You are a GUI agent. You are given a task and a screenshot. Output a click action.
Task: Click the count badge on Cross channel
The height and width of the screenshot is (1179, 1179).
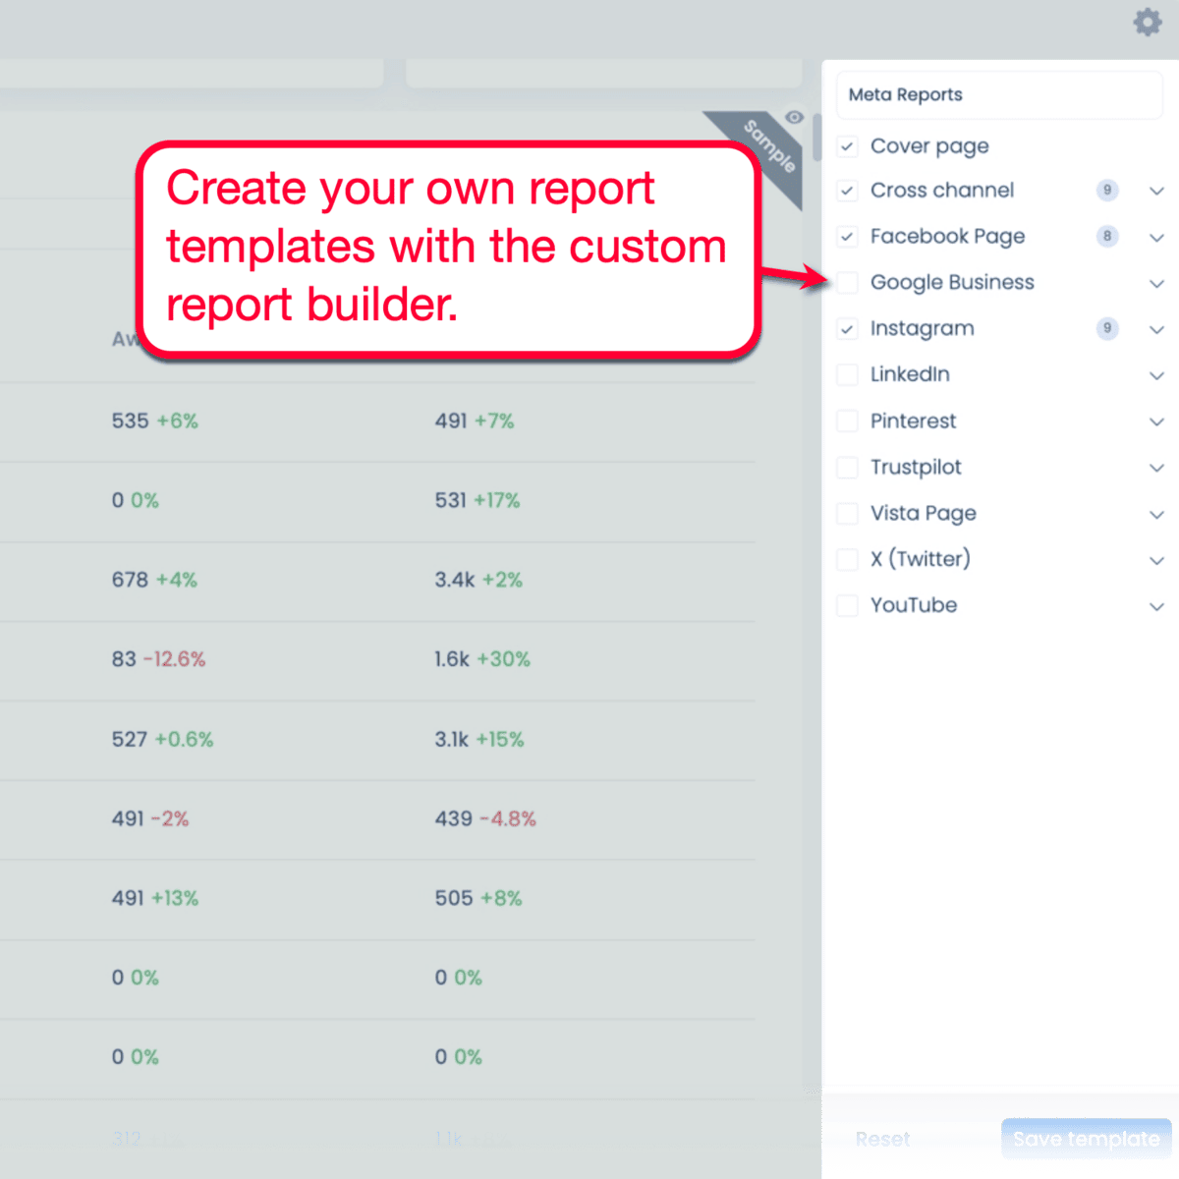coord(1107,191)
